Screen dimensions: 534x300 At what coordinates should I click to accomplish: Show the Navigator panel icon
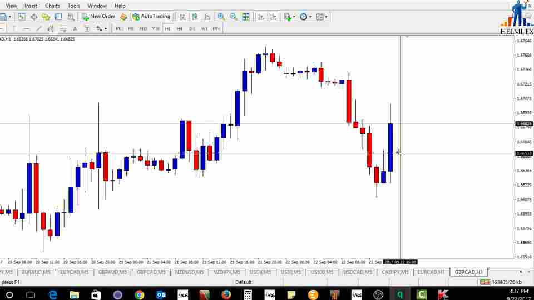46,17
